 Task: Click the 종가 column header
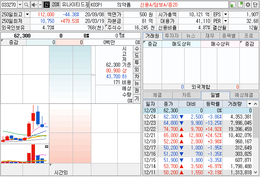(168, 104)
